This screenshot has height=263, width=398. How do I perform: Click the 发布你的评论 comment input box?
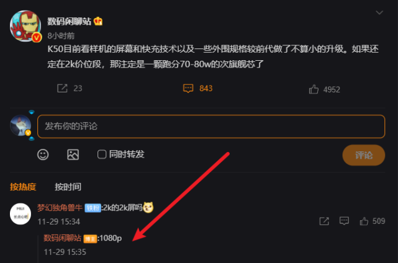211,127
